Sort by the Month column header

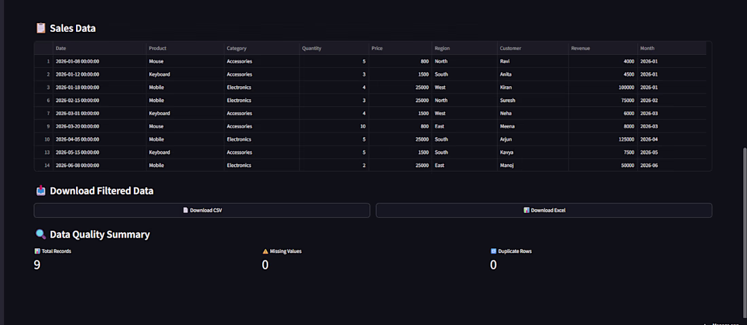click(672, 48)
